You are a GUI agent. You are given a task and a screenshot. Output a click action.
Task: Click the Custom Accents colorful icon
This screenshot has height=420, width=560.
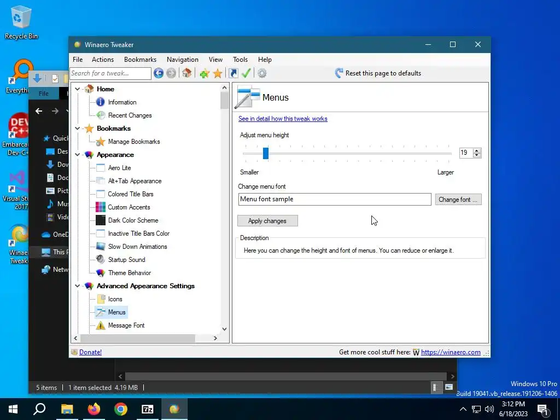pyautogui.click(x=101, y=207)
